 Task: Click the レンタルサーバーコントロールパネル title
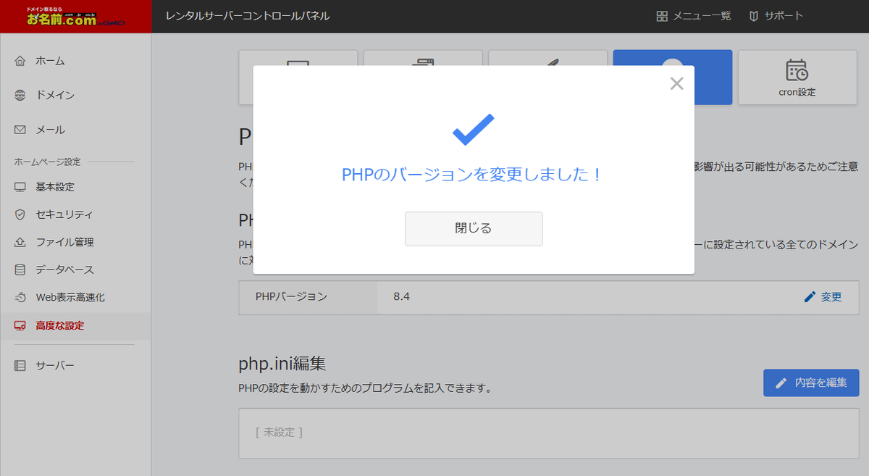click(248, 16)
